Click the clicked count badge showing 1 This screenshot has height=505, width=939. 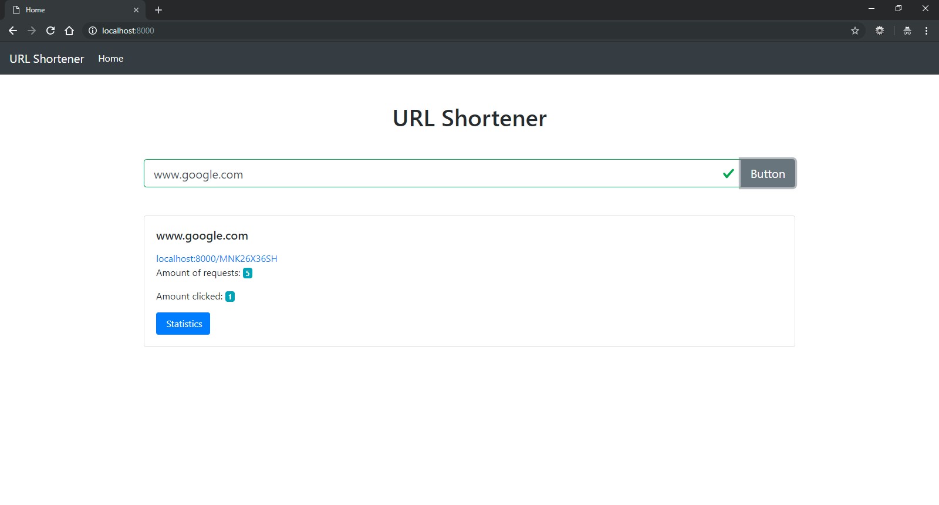tap(230, 297)
